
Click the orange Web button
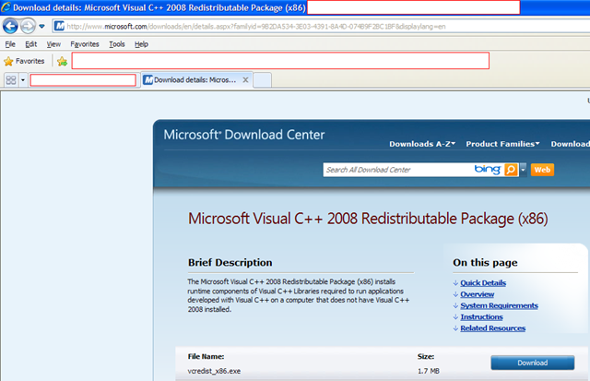pos(542,170)
